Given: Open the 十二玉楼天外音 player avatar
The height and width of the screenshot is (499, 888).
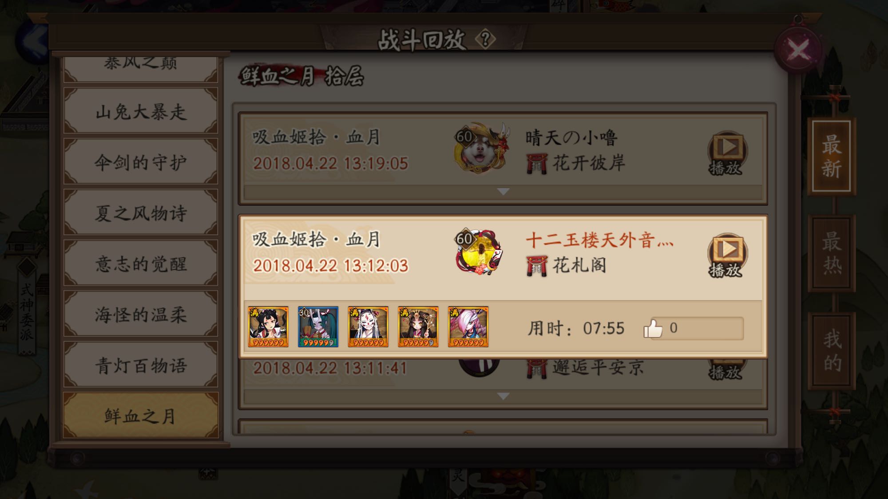Looking at the screenshot, I should (480, 251).
